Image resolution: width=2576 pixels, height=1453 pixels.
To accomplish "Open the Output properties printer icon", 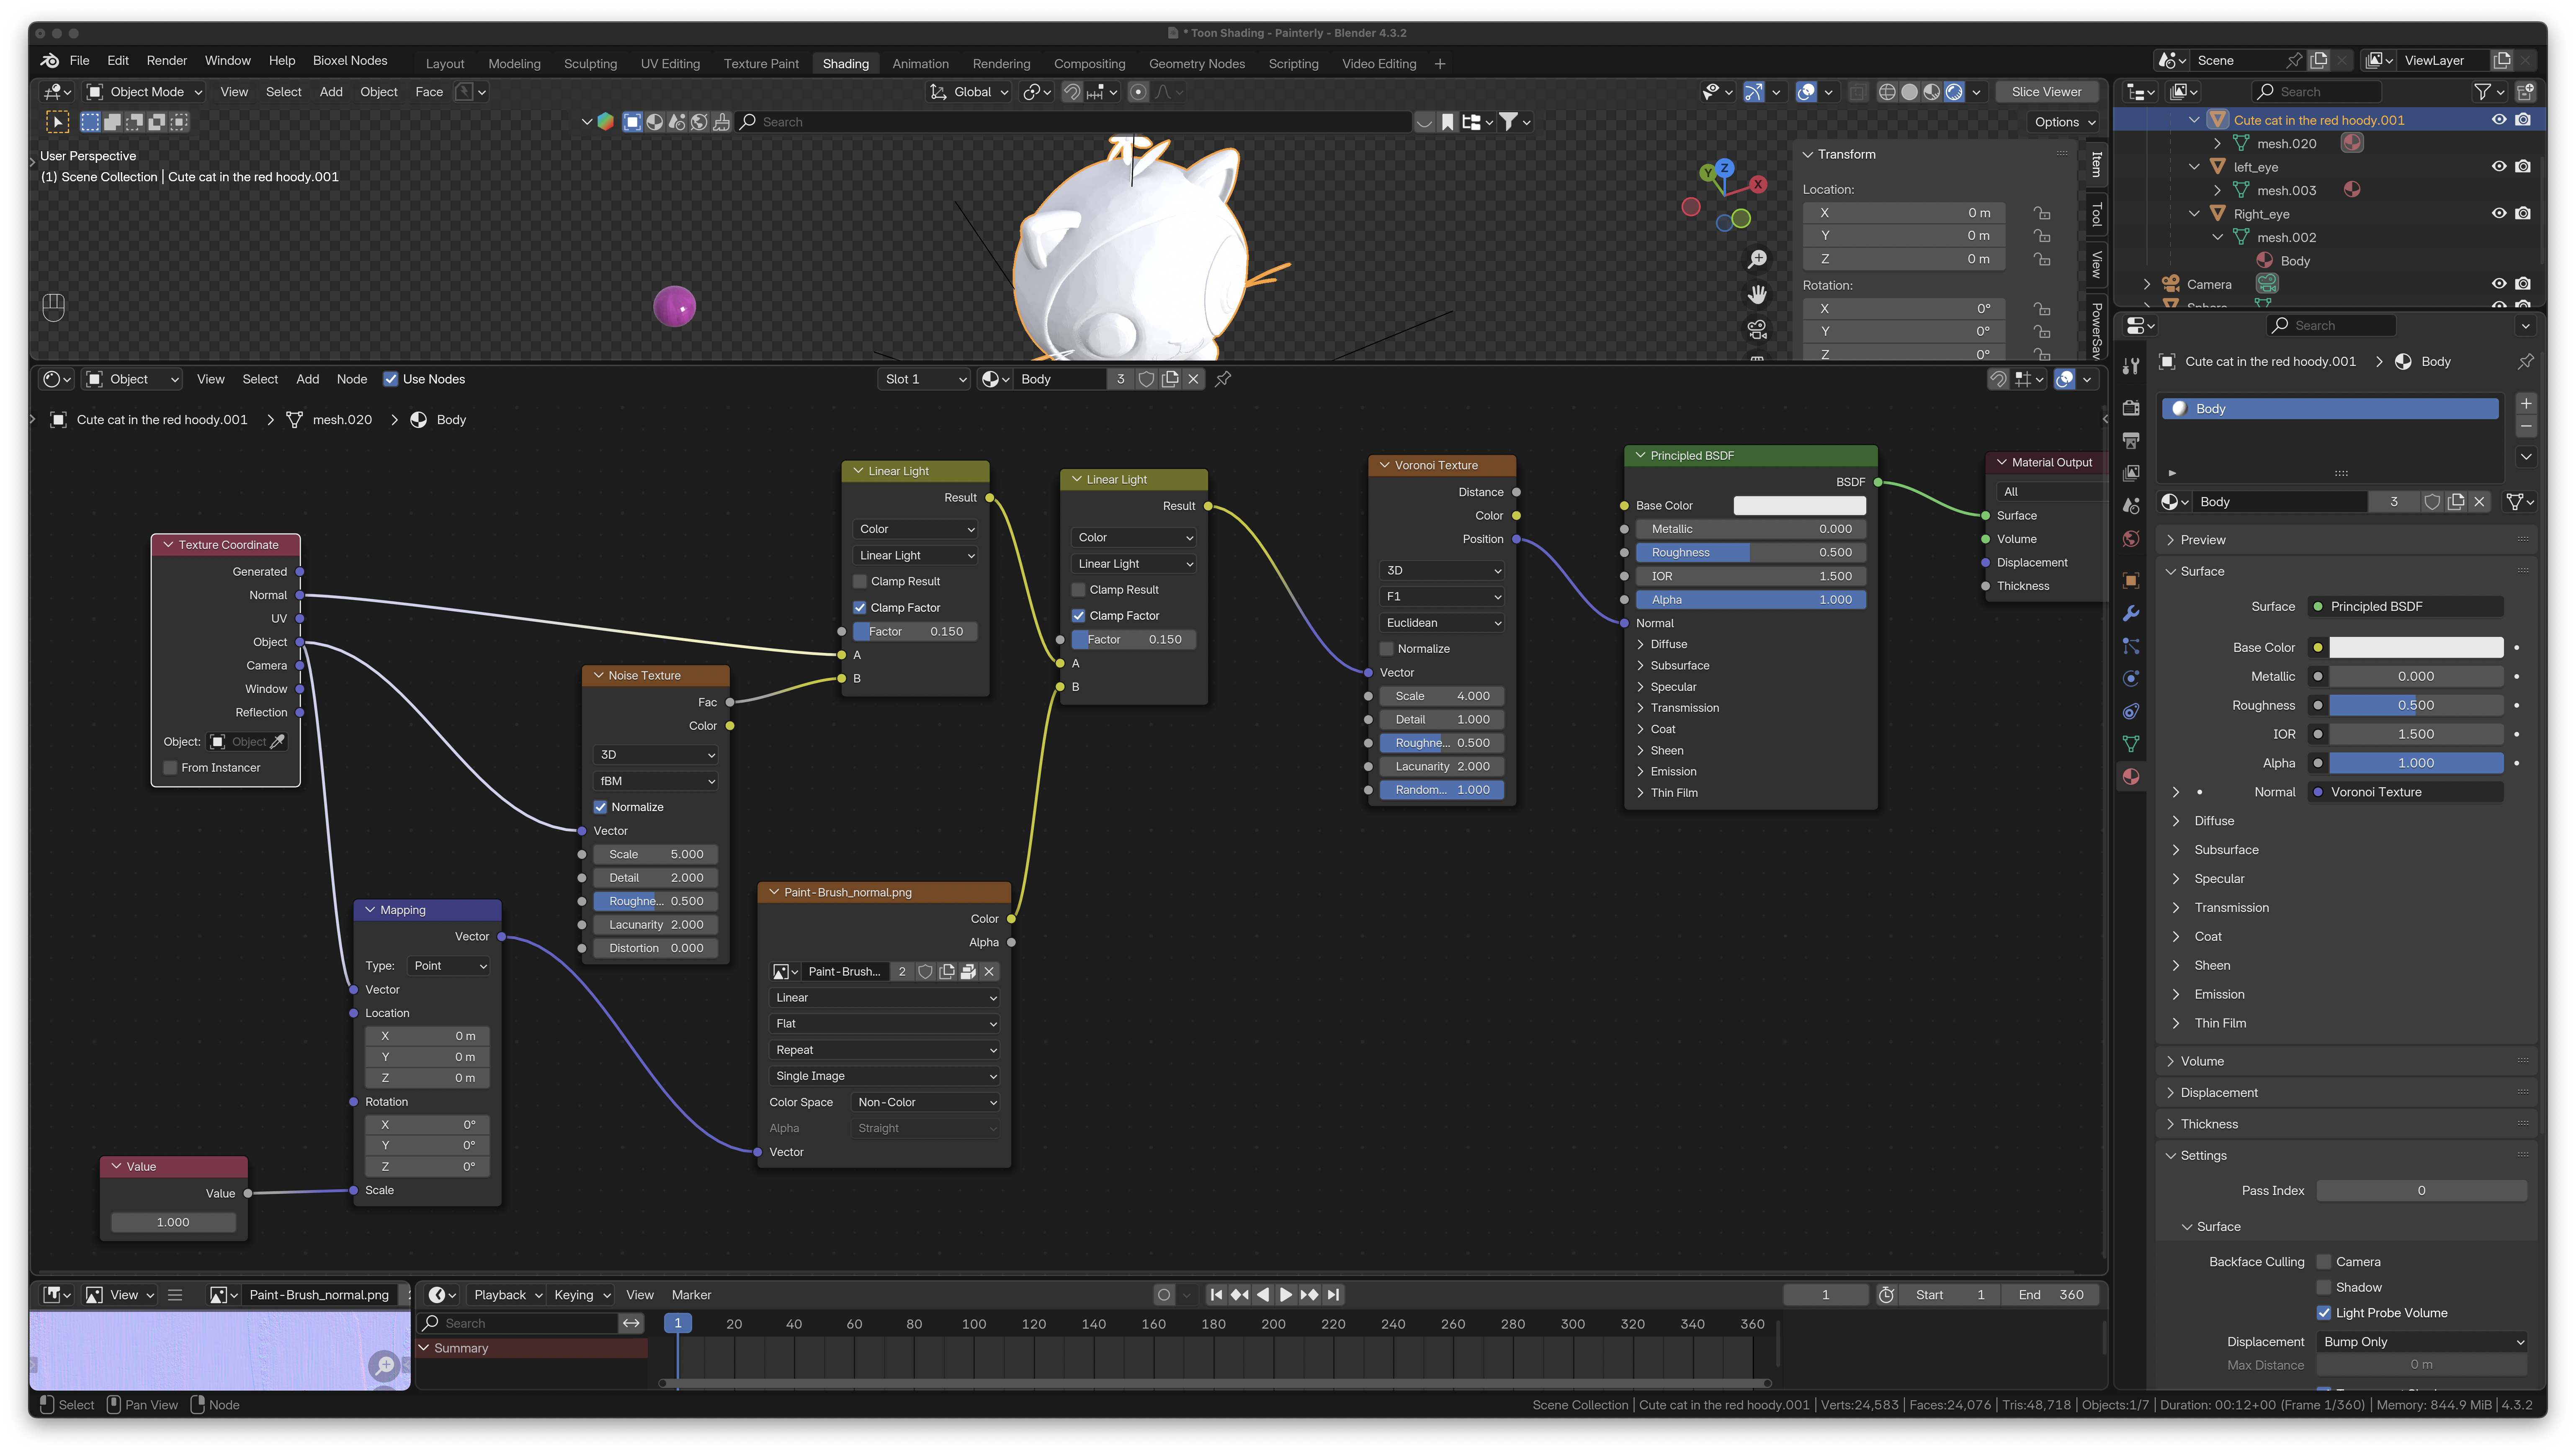I will (2131, 440).
